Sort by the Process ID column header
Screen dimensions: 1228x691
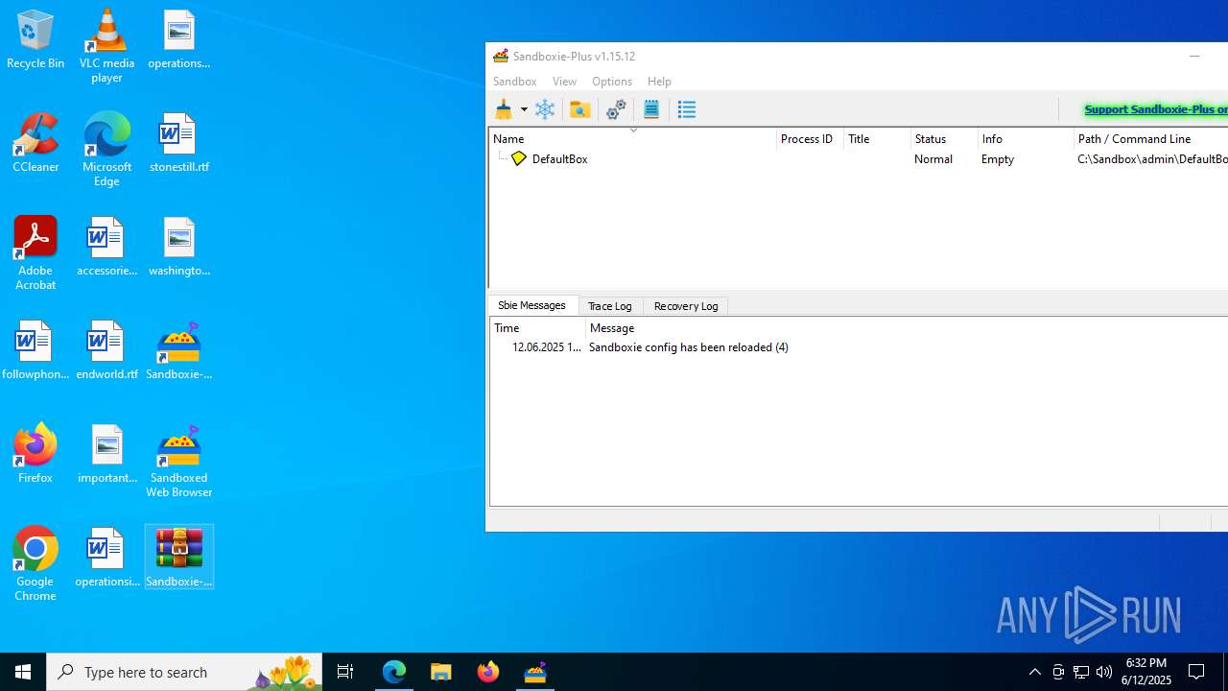(810, 139)
